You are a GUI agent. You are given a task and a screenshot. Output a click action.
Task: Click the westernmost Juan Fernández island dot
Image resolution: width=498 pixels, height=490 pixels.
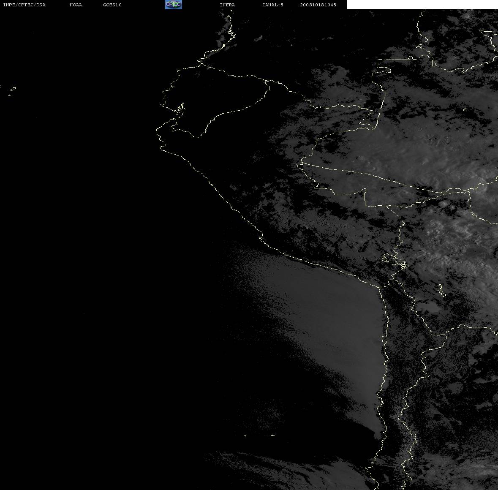click(x=245, y=436)
